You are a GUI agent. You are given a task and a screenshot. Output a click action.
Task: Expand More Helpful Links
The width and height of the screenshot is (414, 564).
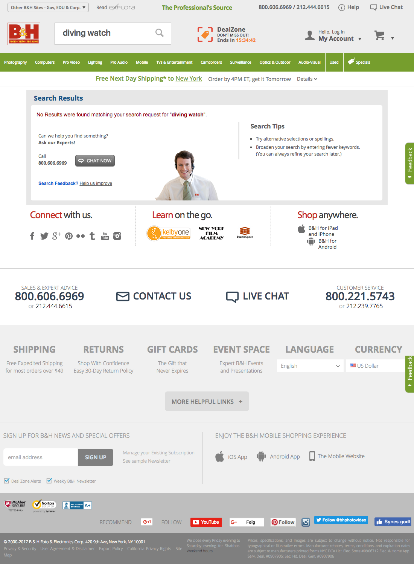click(207, 402)
